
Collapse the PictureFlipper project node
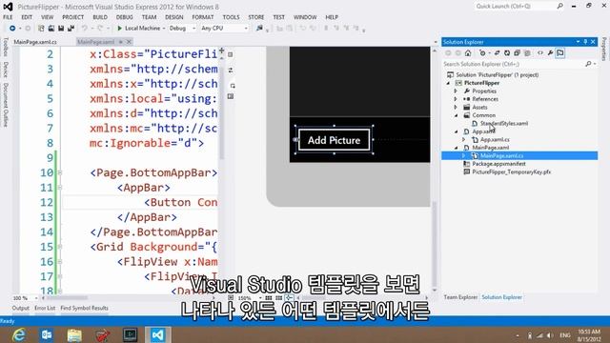click(x=448, y=83)
